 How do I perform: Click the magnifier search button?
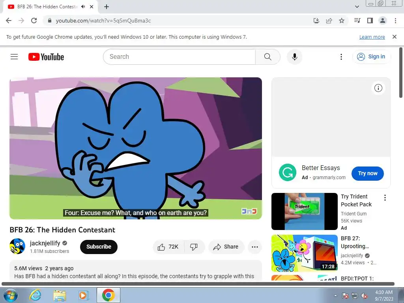tap(268, 57)
